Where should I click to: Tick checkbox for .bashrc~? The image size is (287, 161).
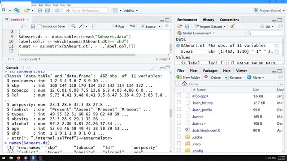[x=179, y=123]
